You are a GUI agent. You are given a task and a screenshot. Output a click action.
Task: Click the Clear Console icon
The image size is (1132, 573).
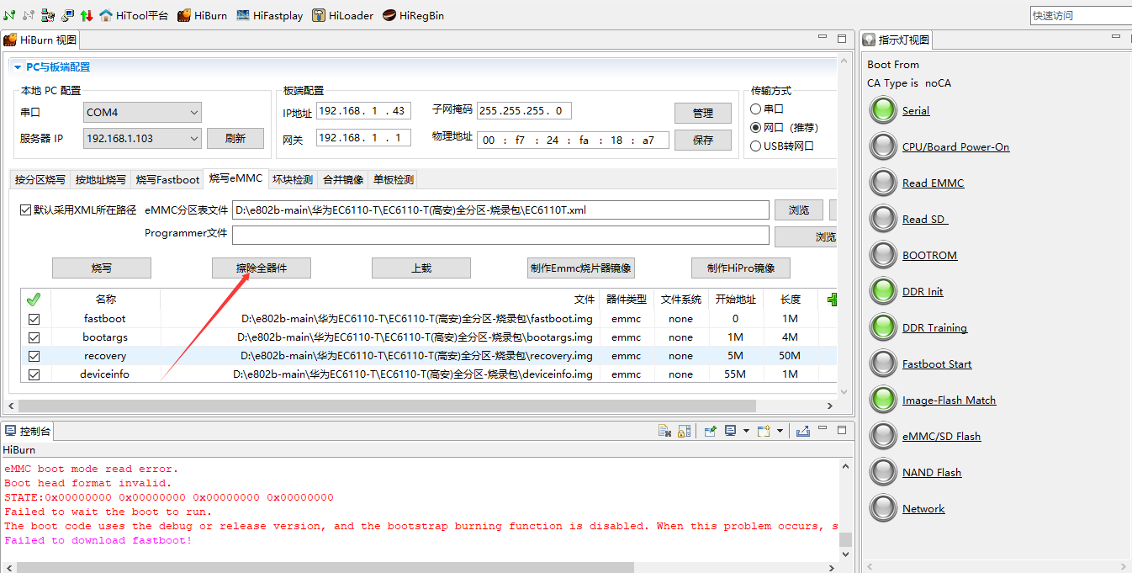(664, 431)
